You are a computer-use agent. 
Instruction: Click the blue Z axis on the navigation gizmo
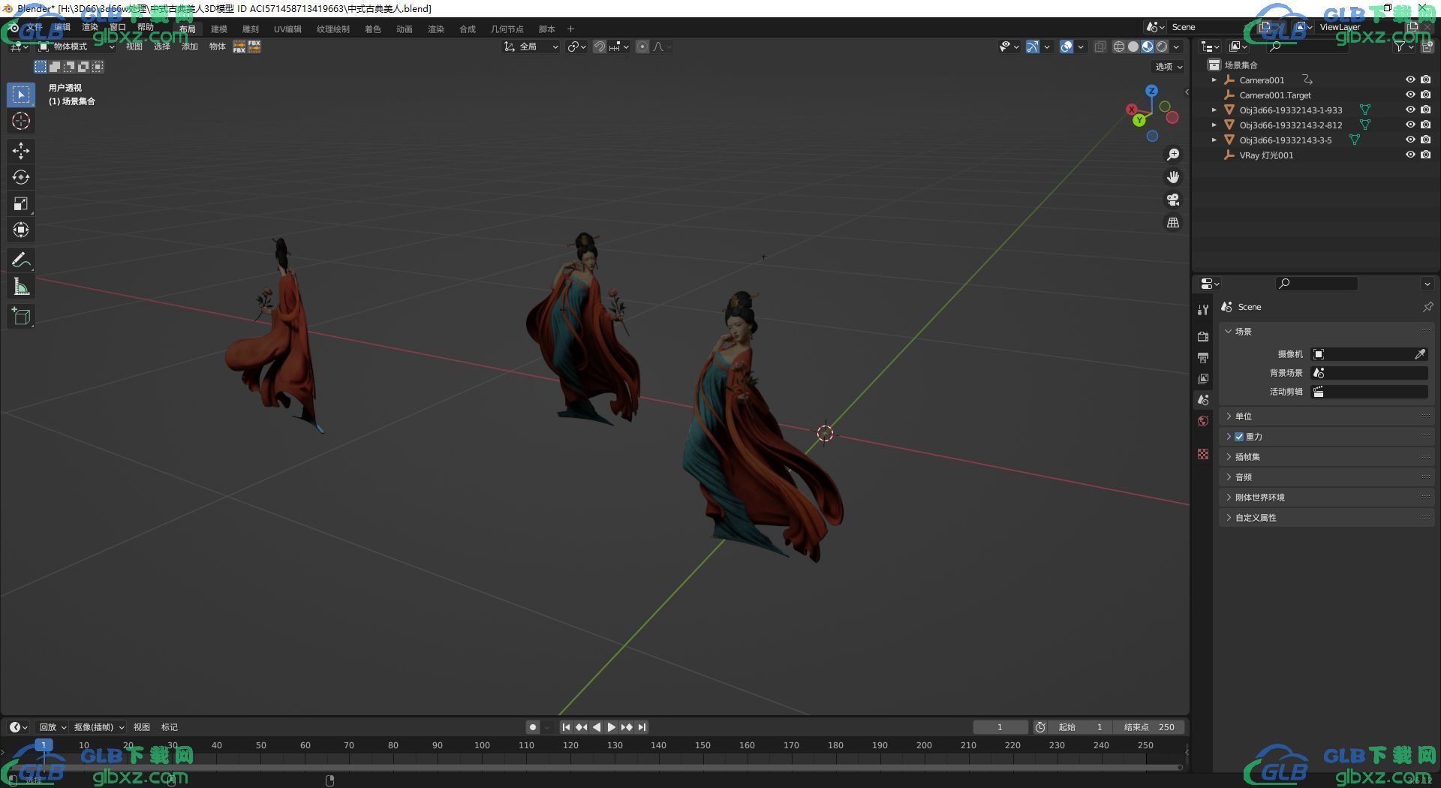pyautogui.click(x=1151, y=91)
